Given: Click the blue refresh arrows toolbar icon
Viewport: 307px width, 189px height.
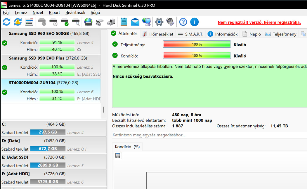Looking at the screenshot, I should click(6, 22).
